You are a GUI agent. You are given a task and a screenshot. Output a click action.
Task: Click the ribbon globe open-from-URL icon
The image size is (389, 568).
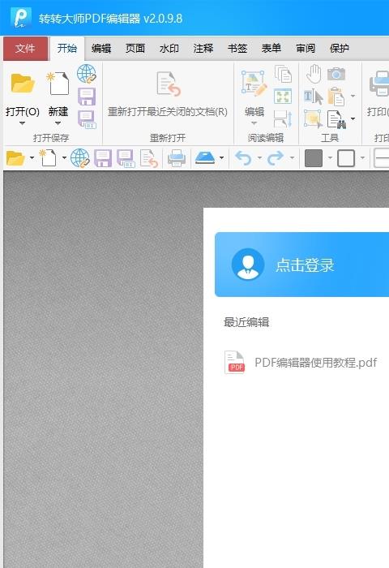pos(87,74)
